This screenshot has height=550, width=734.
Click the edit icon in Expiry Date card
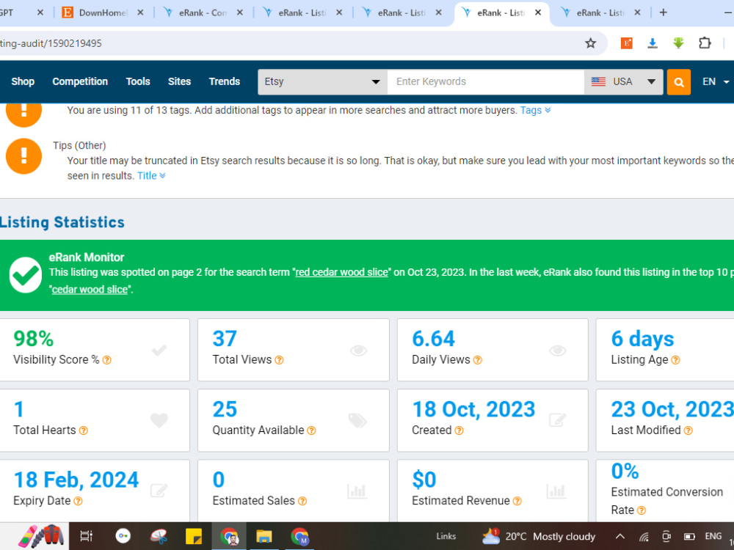[x=159, y=491]
